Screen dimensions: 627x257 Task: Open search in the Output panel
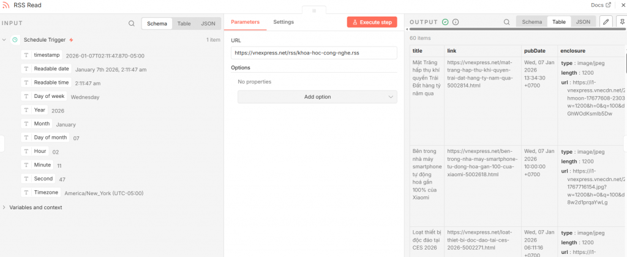(x=506, y=22)
